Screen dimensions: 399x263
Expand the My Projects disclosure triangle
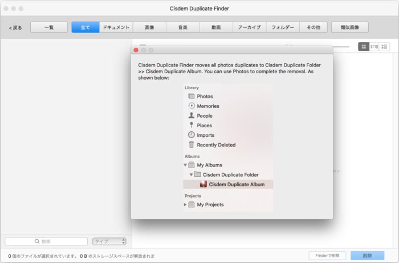coord(185,204)
